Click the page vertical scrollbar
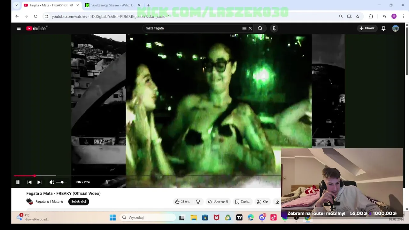 (407, 51)
